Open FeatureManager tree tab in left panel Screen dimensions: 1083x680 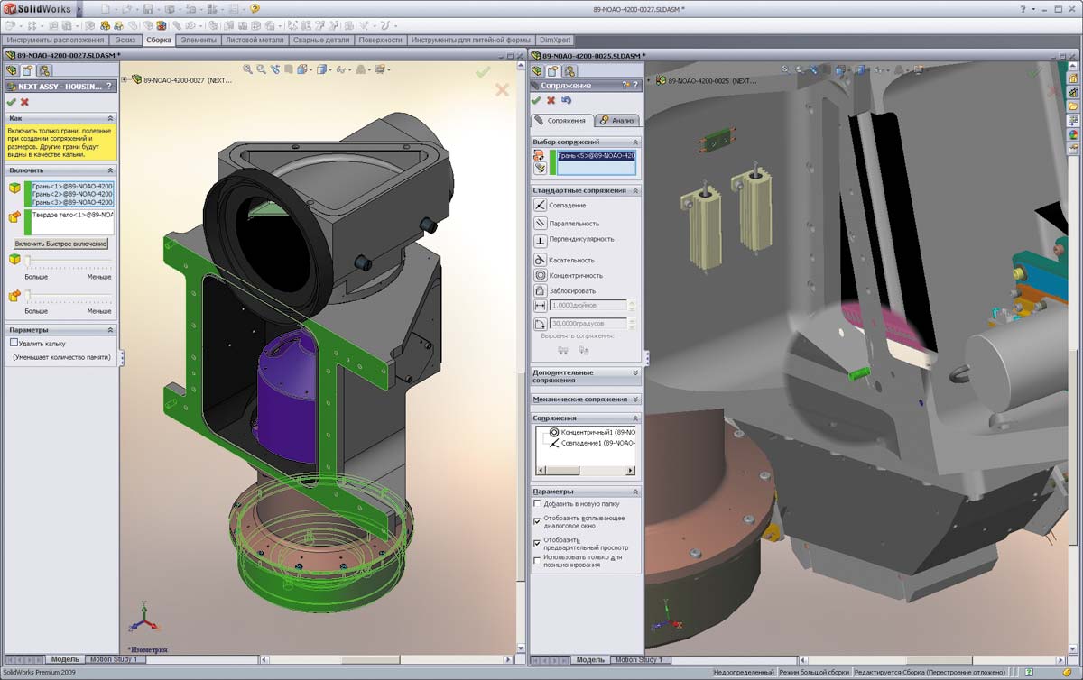pos(13,70)
